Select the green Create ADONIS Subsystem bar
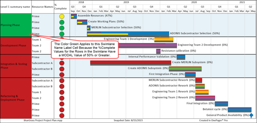 click(x=185, y=69)
